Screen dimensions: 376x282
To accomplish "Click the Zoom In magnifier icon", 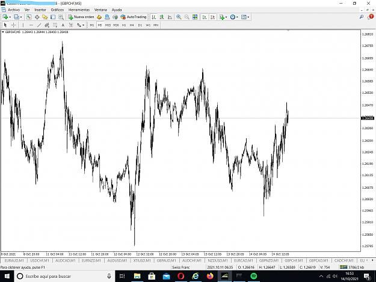I will pyautogui.click(x=179, y=17).
